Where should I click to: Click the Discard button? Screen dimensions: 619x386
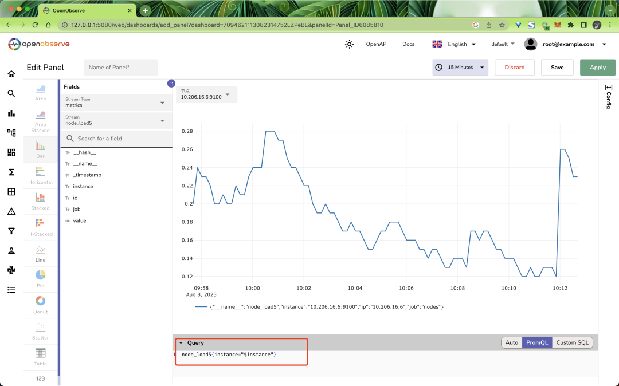514,68
